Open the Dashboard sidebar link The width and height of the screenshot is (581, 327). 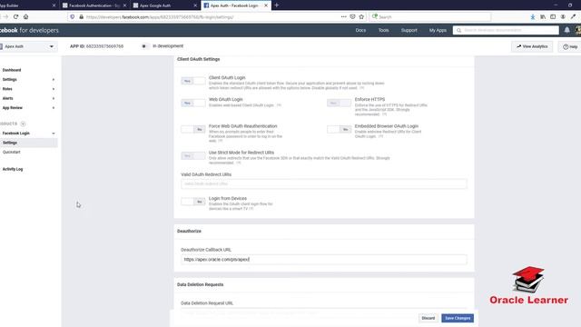(x=12, y=70)
